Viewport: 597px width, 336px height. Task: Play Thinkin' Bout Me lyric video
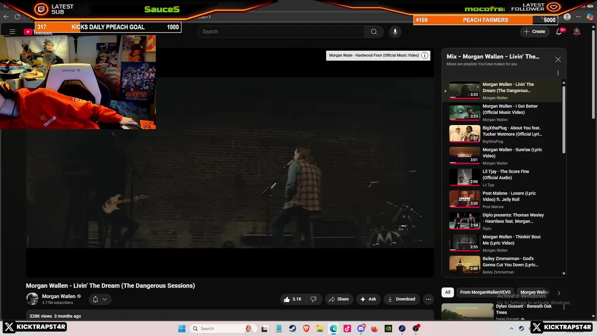pyautogui.click(x=503, y=243)
